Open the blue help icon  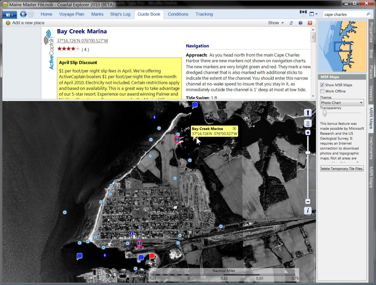[x=301, y=23]
